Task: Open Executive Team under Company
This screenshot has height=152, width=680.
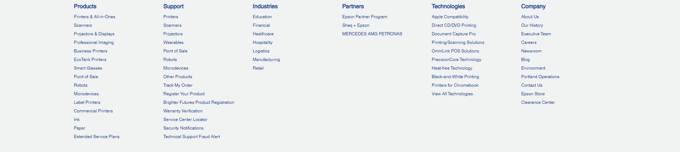Action: 536,34
